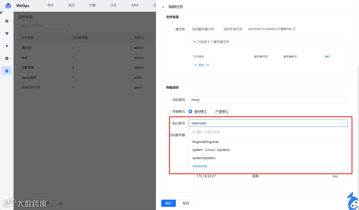This screenshot has width=359, height=210.
Task: Open the diamond icon in left sidebar
Action: pyautogui.click(x=7, y=46)
